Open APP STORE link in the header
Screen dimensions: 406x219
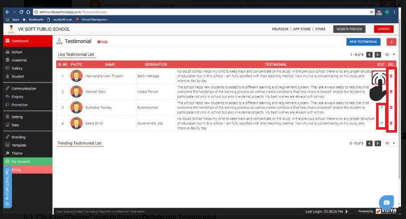point(302,29)
